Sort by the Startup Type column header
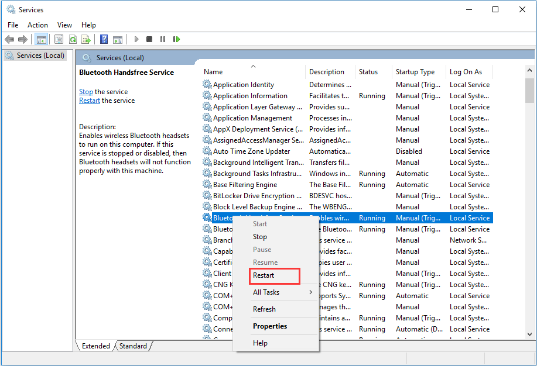Image resolution: width=537 pixels, height=366 pixels. pos(415,72)
